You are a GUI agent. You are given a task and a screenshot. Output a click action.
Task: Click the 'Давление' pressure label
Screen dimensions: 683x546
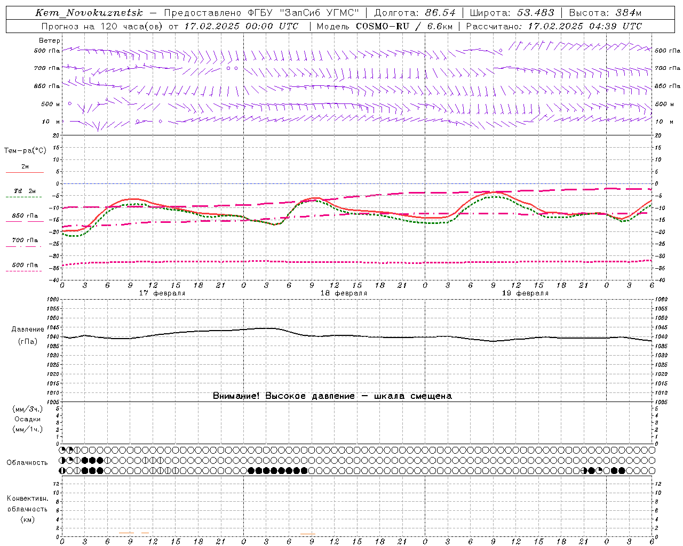coord(28,330)
